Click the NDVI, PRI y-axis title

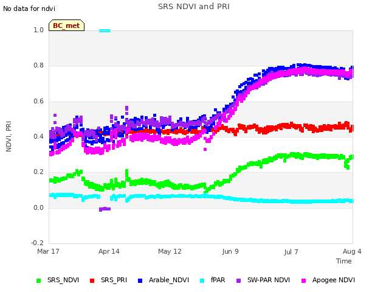[x=9, y=136]
